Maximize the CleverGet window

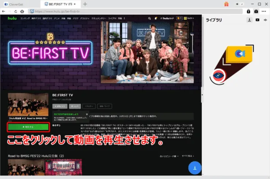(259, 4)
